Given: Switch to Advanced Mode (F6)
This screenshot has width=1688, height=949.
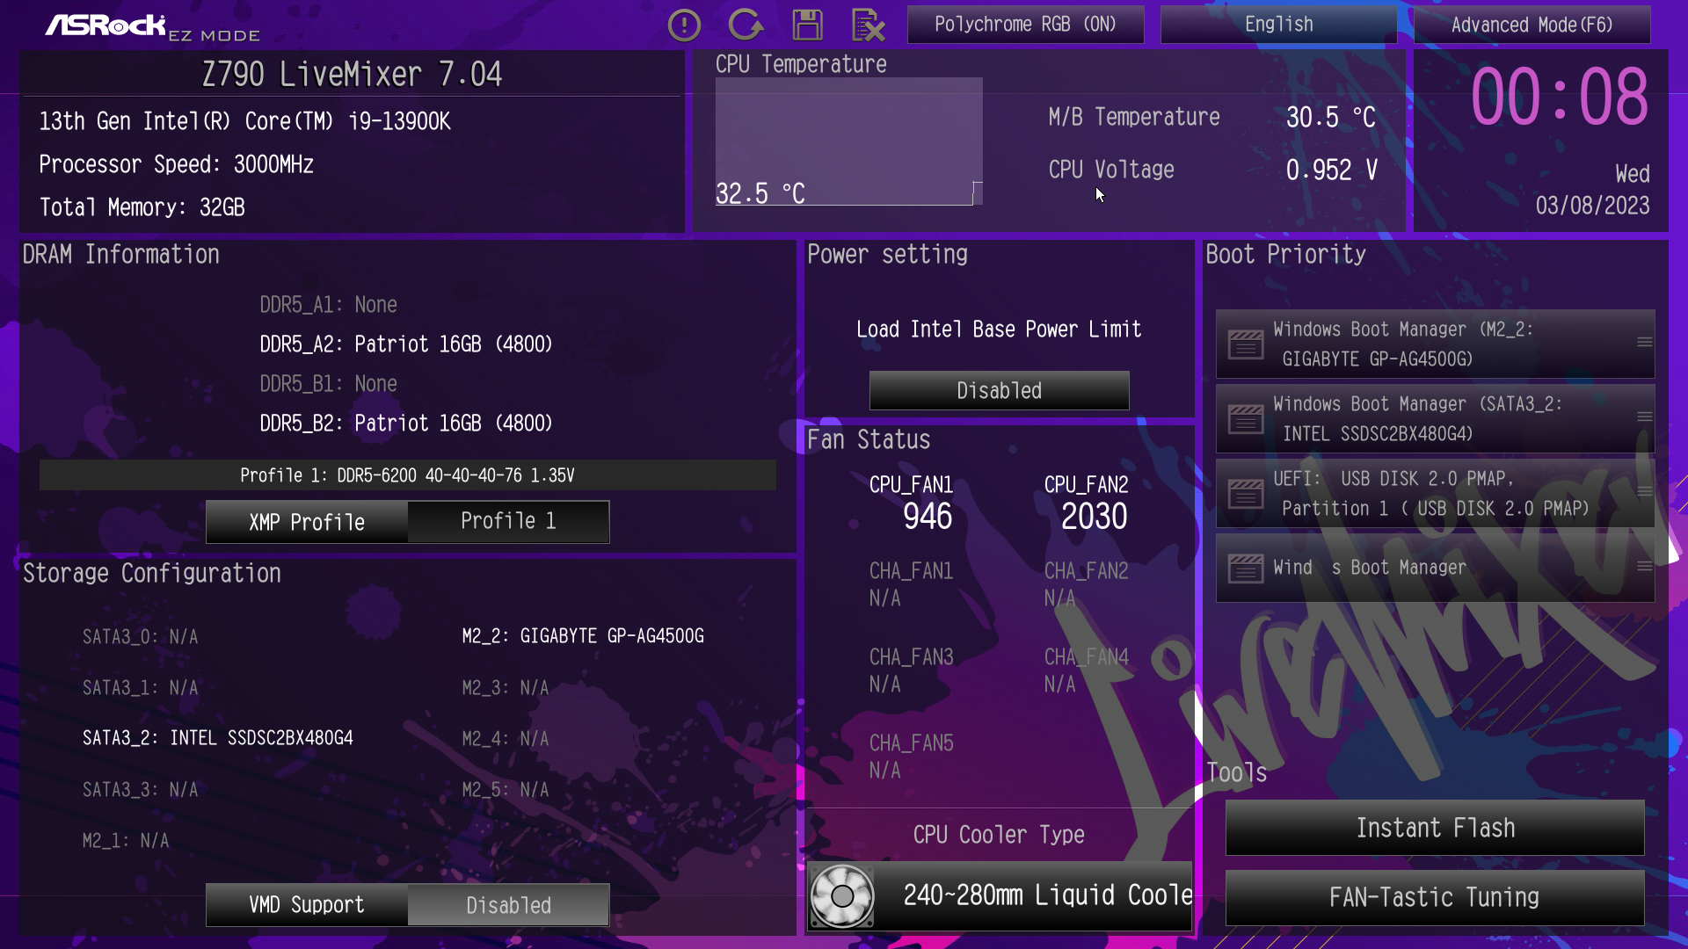Looking at the screenshot, I should point(1532,25).
